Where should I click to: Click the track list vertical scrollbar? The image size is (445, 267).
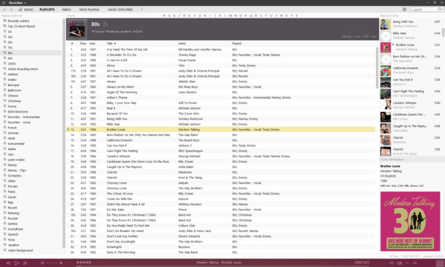tap(377, 68)
